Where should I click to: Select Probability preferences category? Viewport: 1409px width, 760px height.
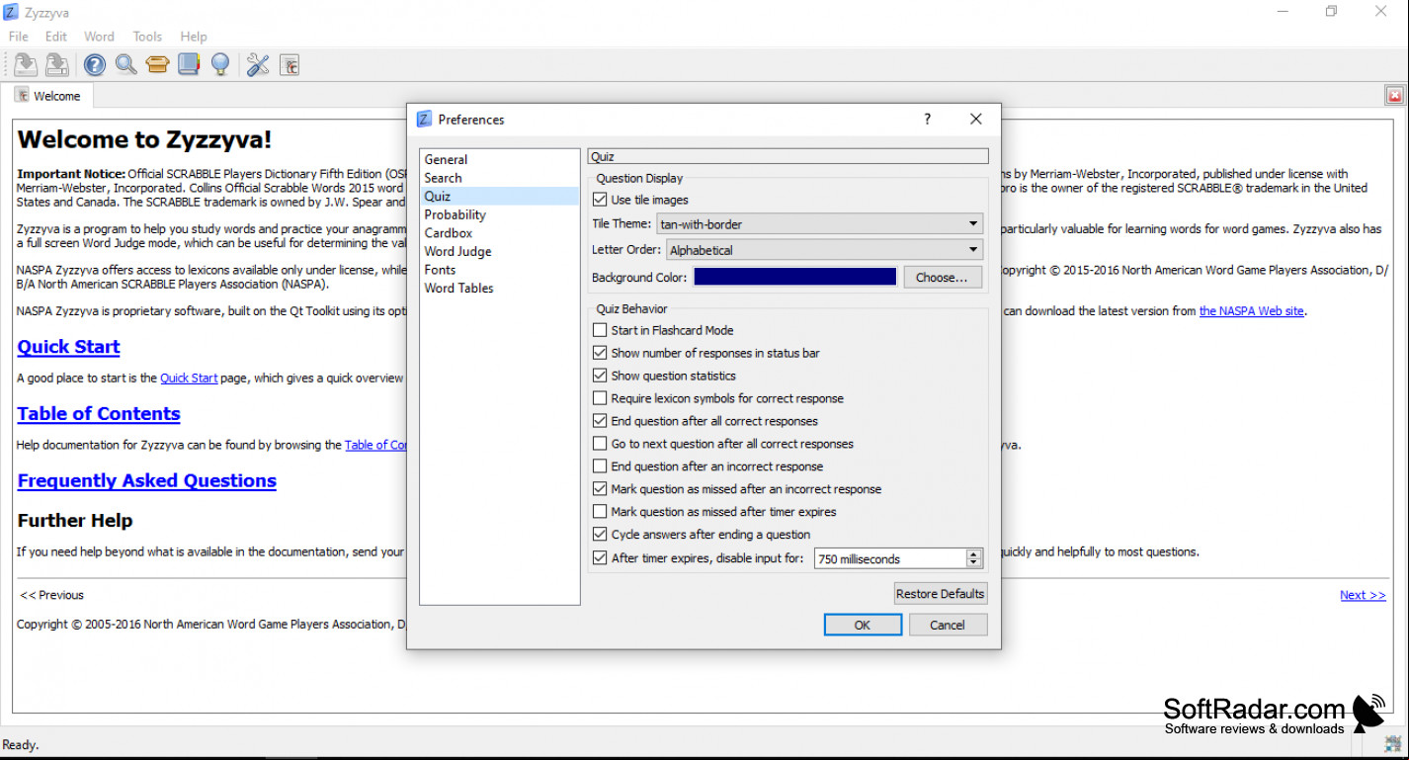pyautogui.click(x=499, y=214)
